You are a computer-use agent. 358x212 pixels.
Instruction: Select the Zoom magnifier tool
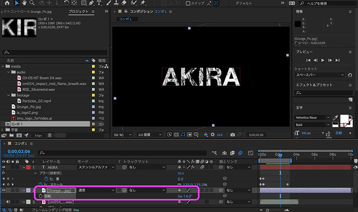[32, 3]
